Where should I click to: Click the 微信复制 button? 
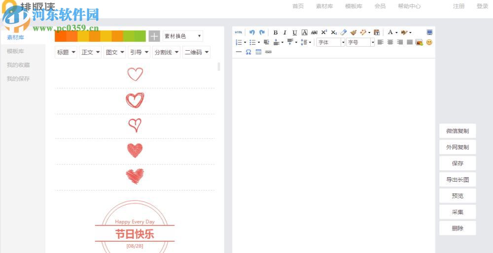tap(458, 131)
